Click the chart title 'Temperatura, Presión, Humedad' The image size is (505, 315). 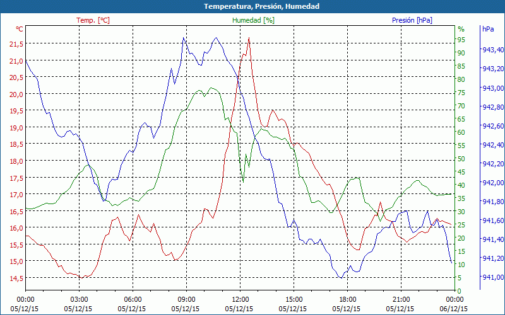click(261, 6)
